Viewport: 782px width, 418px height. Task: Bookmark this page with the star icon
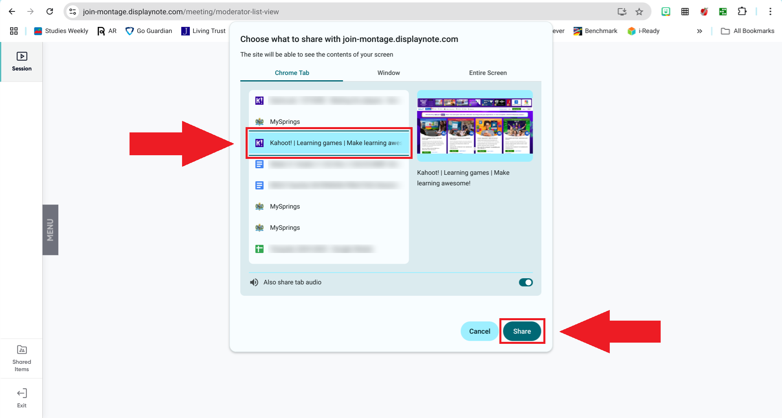(639, 11)
